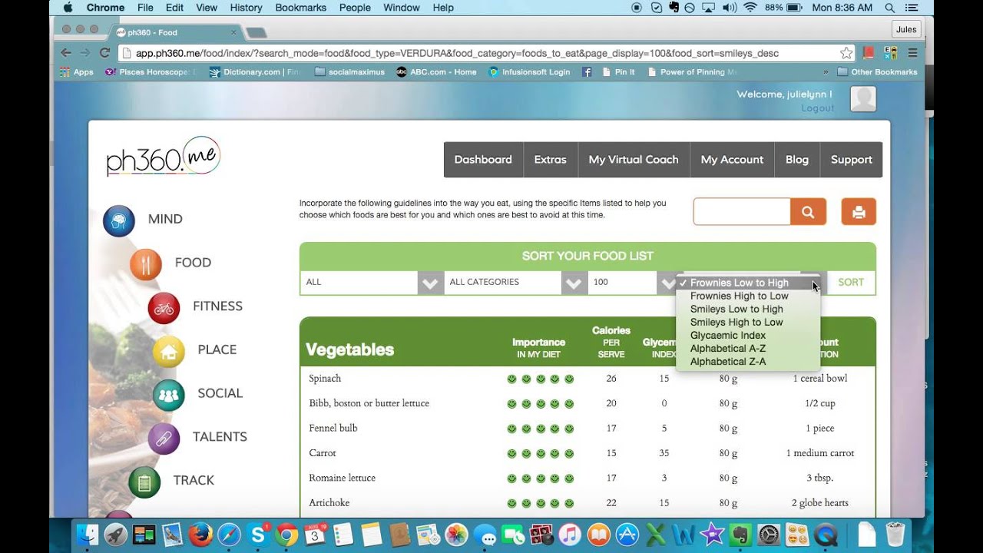Open the Dictionary.com bookmark
Image resolution: width=983 pixels, height=553 pixels.
click(x=254, y=72)
